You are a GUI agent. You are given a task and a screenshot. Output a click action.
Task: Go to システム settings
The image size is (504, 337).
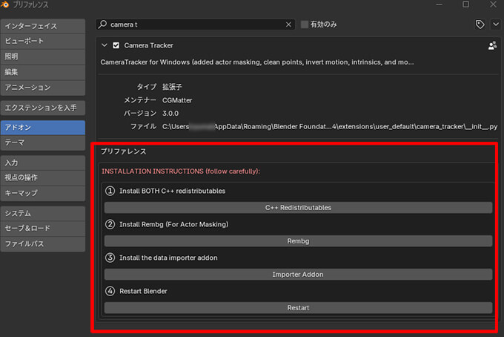coord(43,213)
